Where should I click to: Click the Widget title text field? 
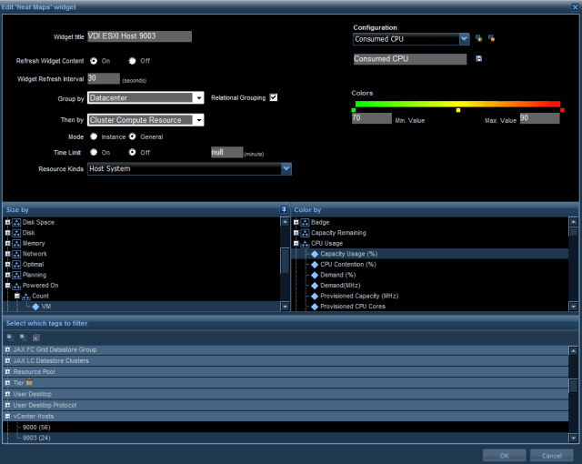tap(138, 37)
